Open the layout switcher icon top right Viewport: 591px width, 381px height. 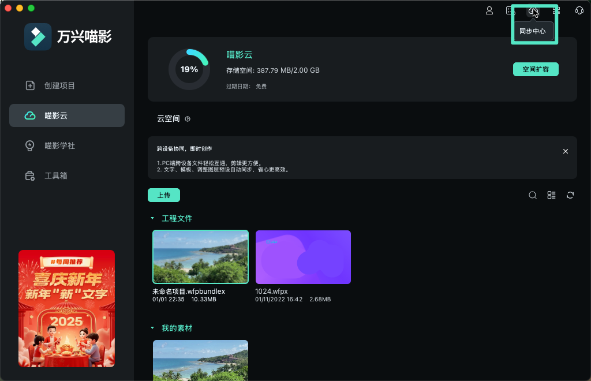[556, 10]
